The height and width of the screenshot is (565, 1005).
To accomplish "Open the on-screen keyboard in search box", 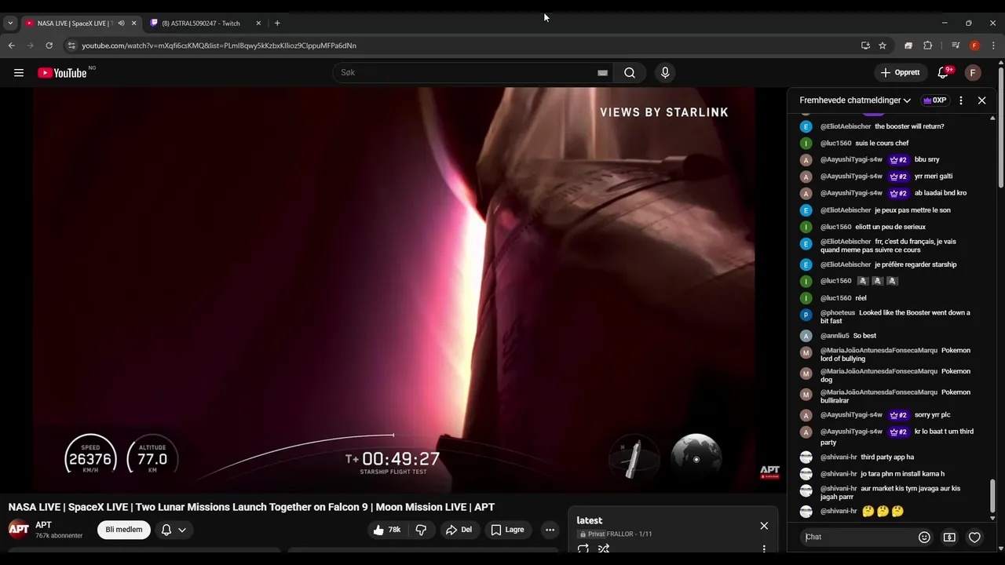I will [602, 73].
